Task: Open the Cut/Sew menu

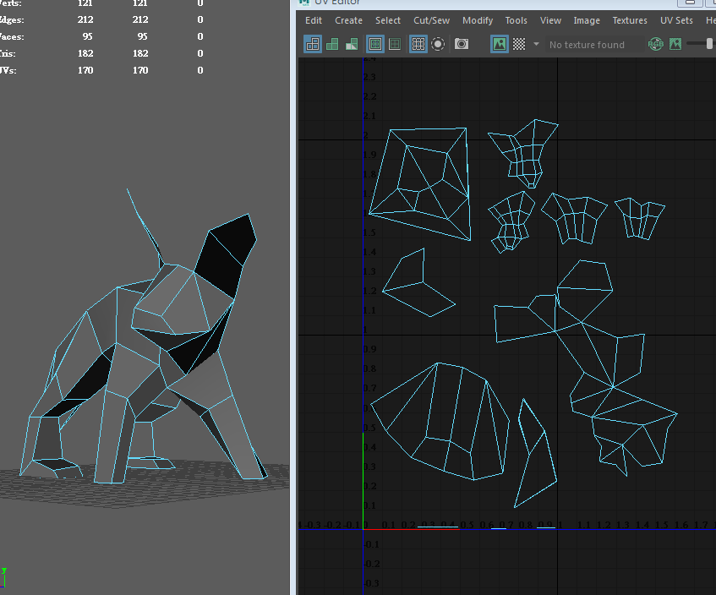Action: click(x=431, y=20)
